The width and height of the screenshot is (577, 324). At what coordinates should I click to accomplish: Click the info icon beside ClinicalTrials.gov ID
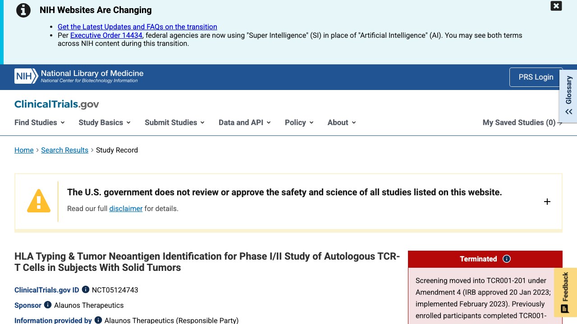[86, 290]
